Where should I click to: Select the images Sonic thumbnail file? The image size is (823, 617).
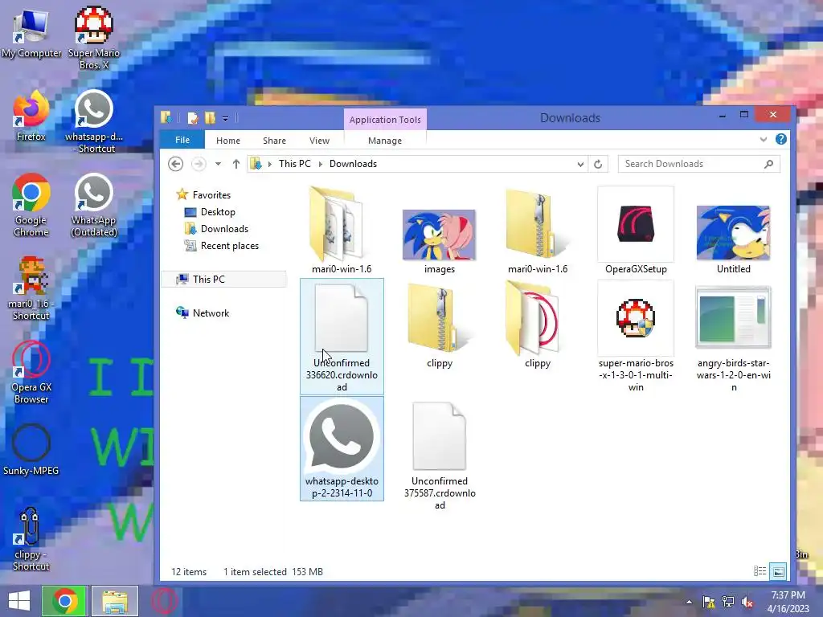click(x=440, y=241)
